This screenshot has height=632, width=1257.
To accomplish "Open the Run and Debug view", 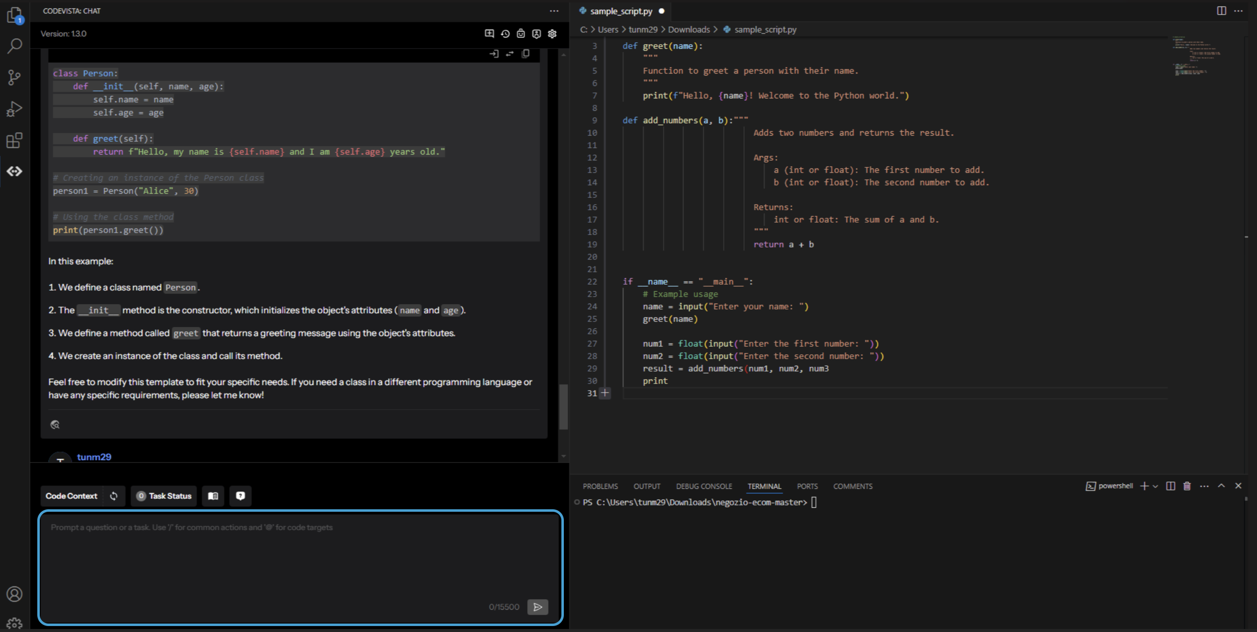I will pyautogui.click(x=15, y=109).
